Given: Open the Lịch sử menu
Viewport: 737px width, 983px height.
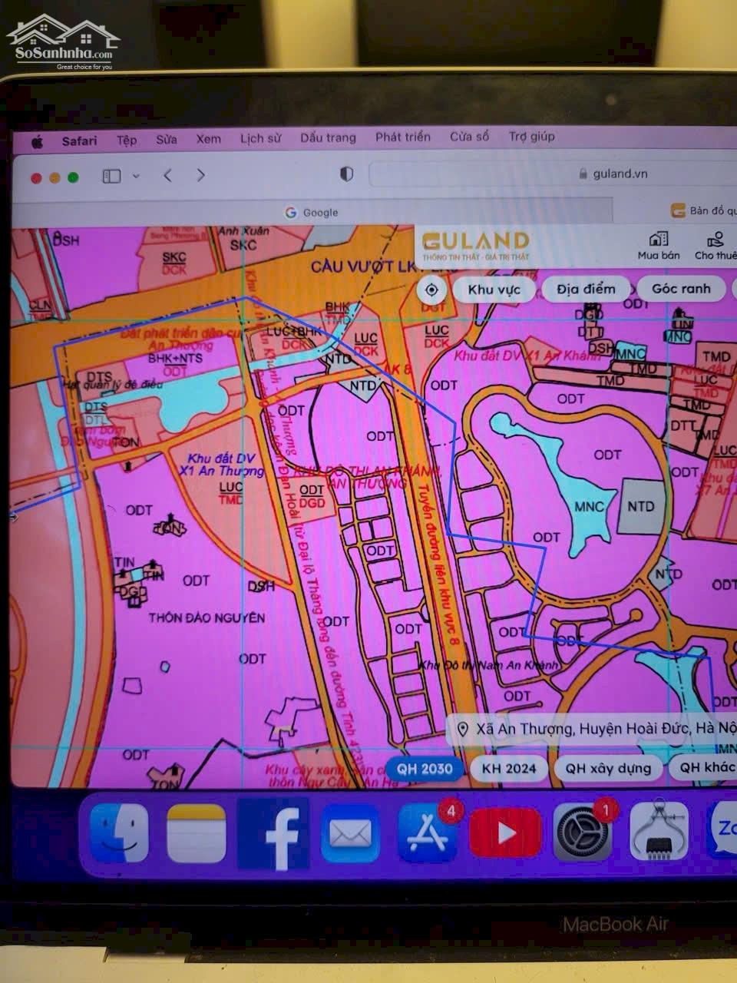Looking at the screenshot, I should [x=260, y=139].
